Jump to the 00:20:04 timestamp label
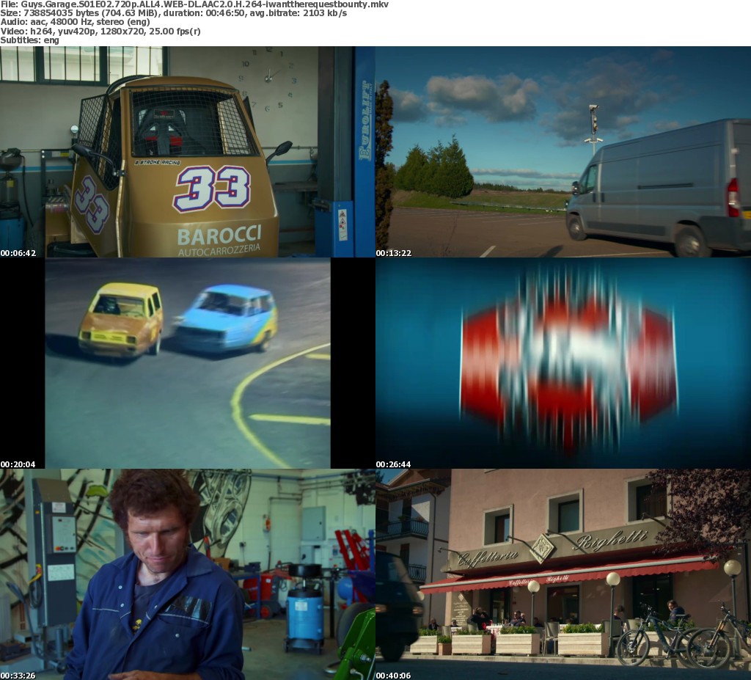The height and width of the screenshot is (680, 751). 18,464
